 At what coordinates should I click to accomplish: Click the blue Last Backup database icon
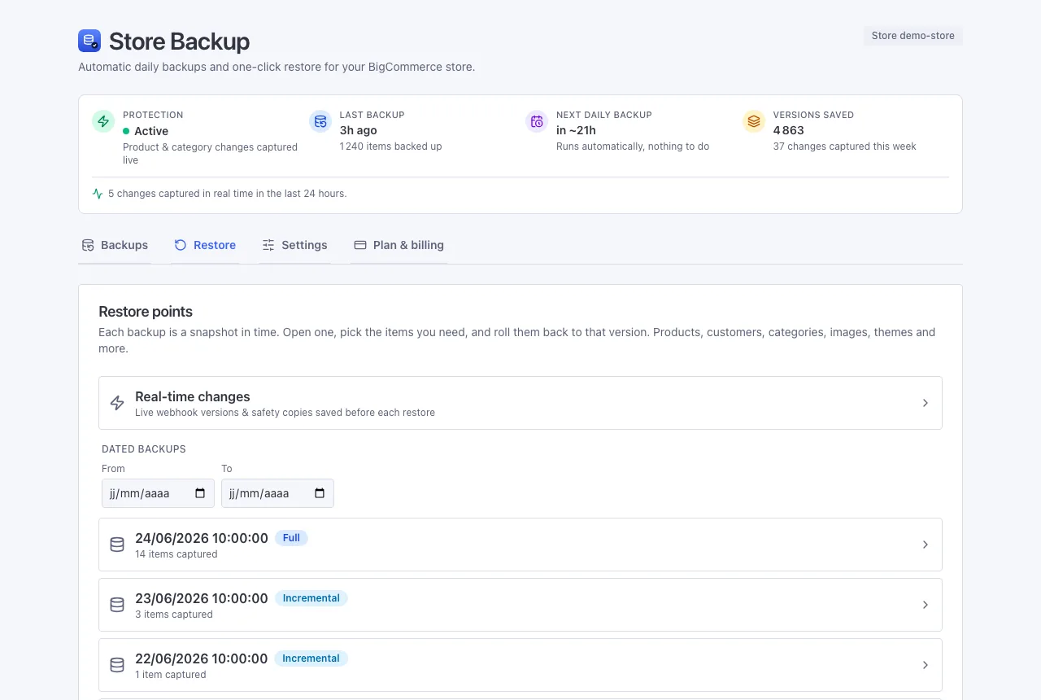point(320,121)
